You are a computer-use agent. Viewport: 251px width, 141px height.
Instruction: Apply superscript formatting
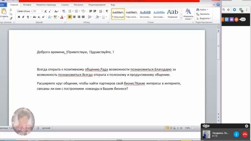tap(43, 17)
